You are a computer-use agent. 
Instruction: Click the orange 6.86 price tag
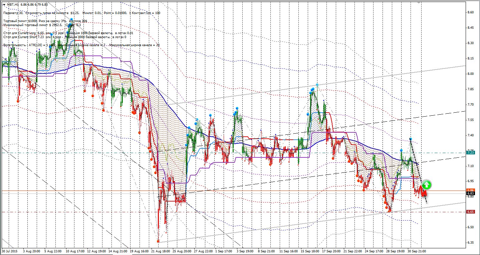point(471,190)
